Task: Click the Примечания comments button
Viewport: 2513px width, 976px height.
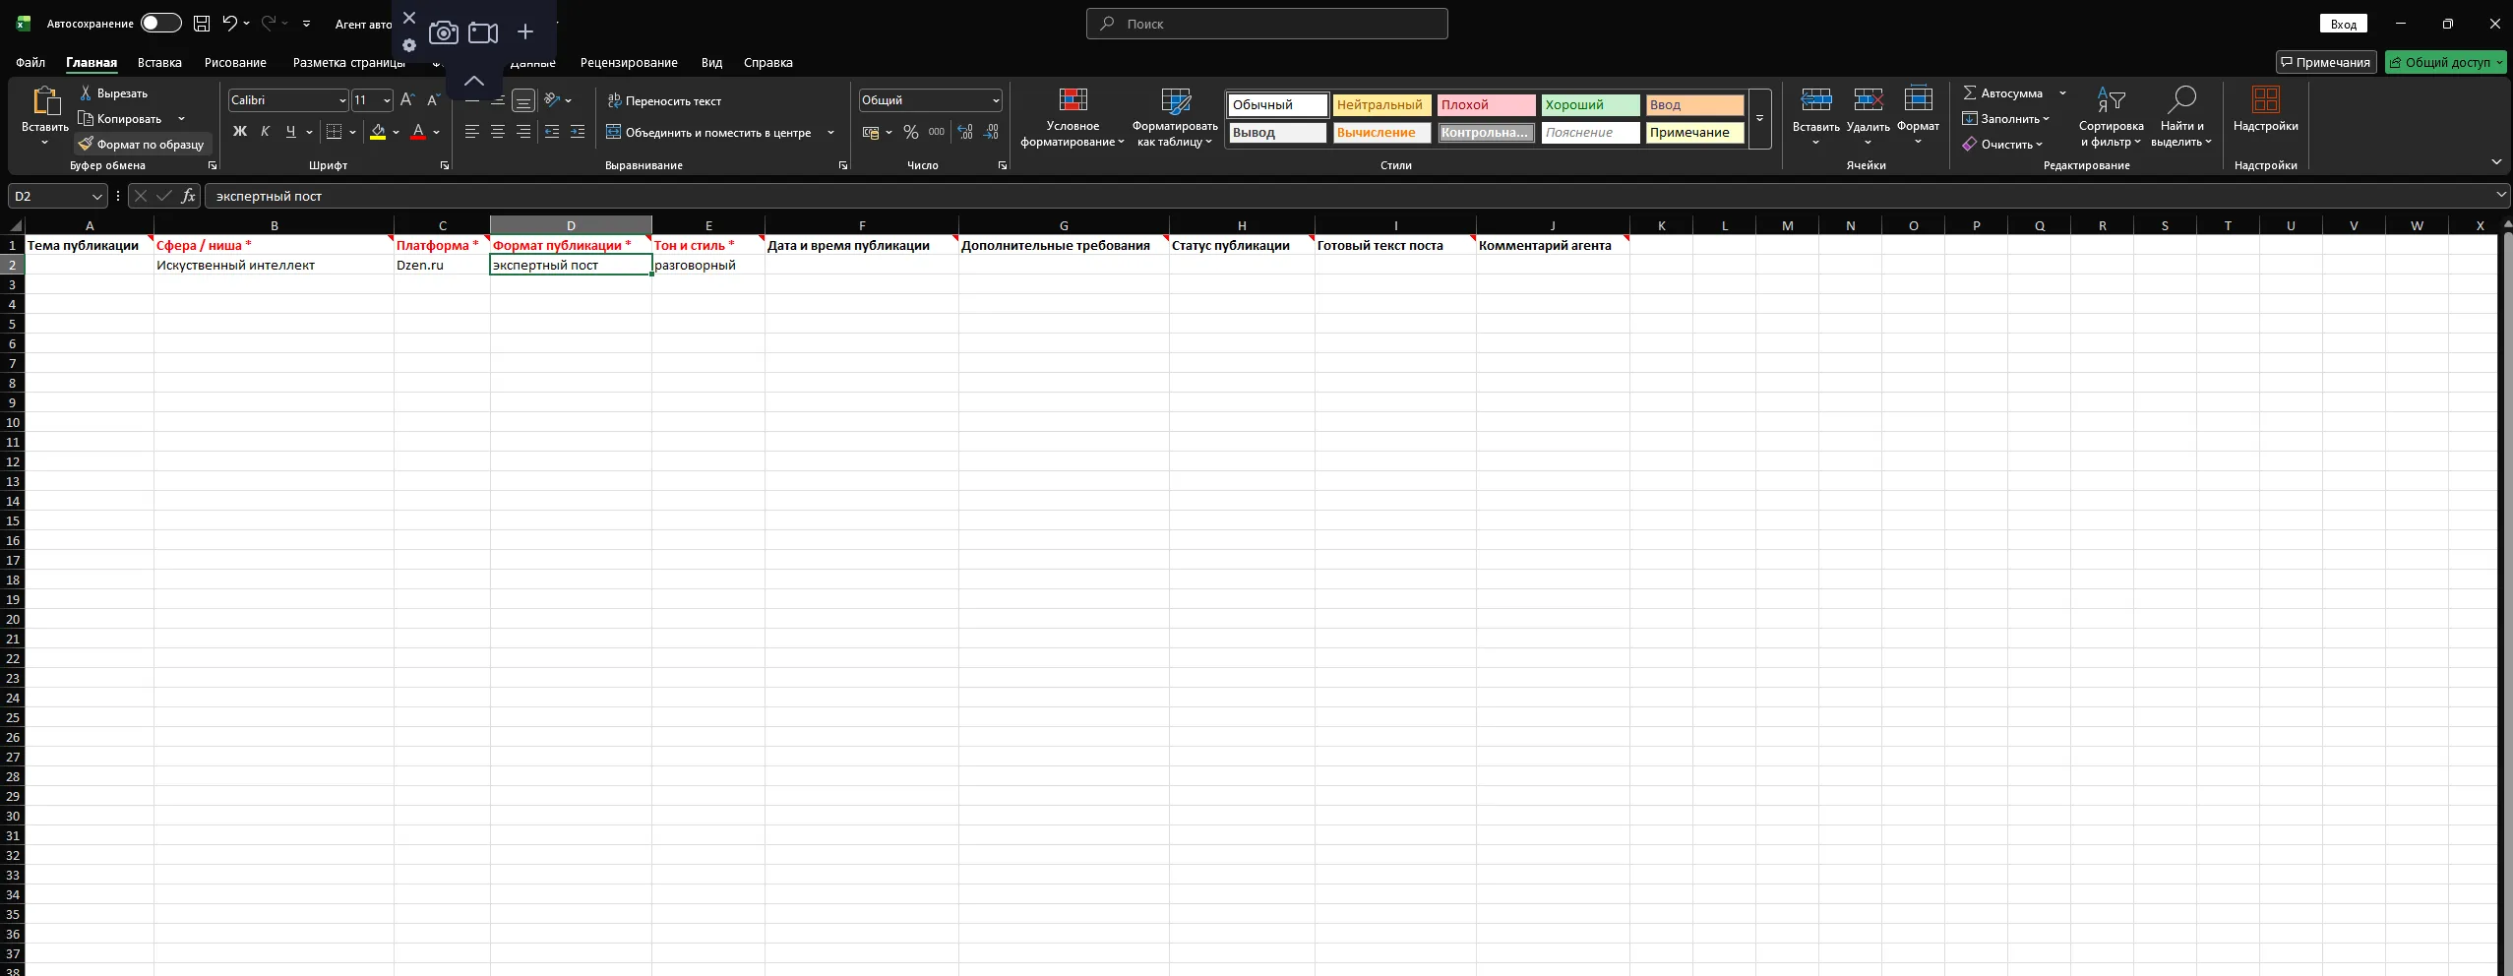Action: tap(2325, 62)
